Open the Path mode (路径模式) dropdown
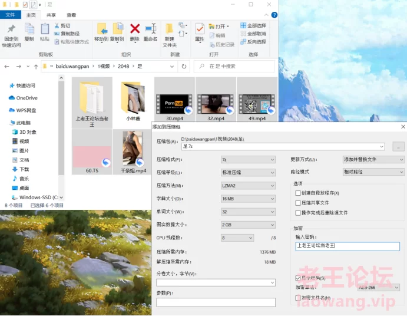 373,172
